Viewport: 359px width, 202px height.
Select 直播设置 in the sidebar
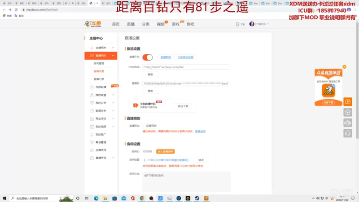pos(99,71)
